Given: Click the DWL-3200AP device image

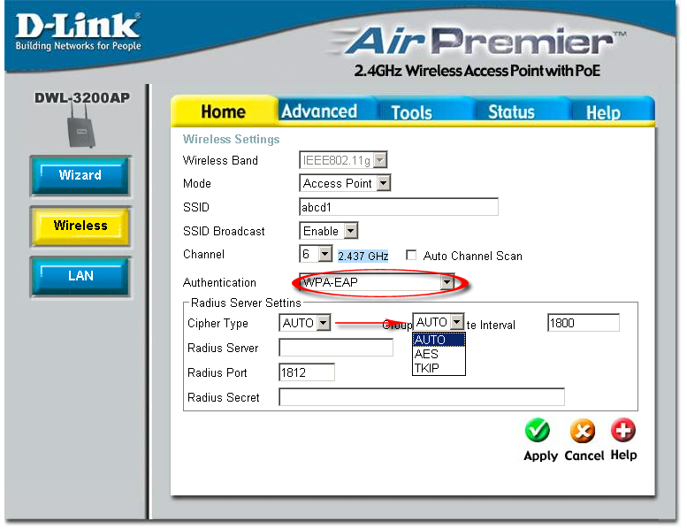Looking at the screenshot, I should click(80, 126).
